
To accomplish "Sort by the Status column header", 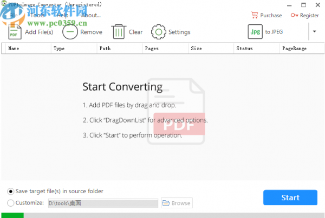I will point(257,49).
